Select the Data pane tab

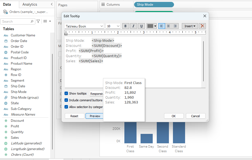click(7, 4)
